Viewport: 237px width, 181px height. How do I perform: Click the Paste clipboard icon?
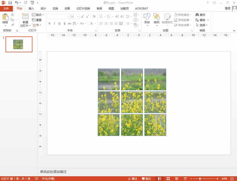5,17
